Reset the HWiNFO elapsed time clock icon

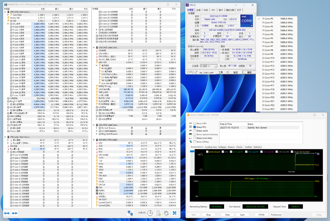[150, 213]
